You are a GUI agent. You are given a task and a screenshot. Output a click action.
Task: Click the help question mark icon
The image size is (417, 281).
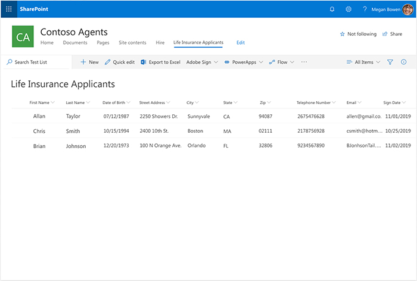coord(364,9)
